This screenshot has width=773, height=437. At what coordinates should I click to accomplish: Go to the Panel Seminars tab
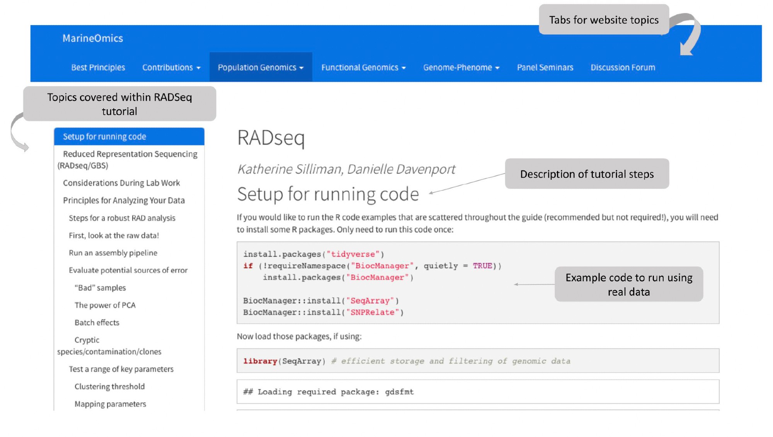545,68
